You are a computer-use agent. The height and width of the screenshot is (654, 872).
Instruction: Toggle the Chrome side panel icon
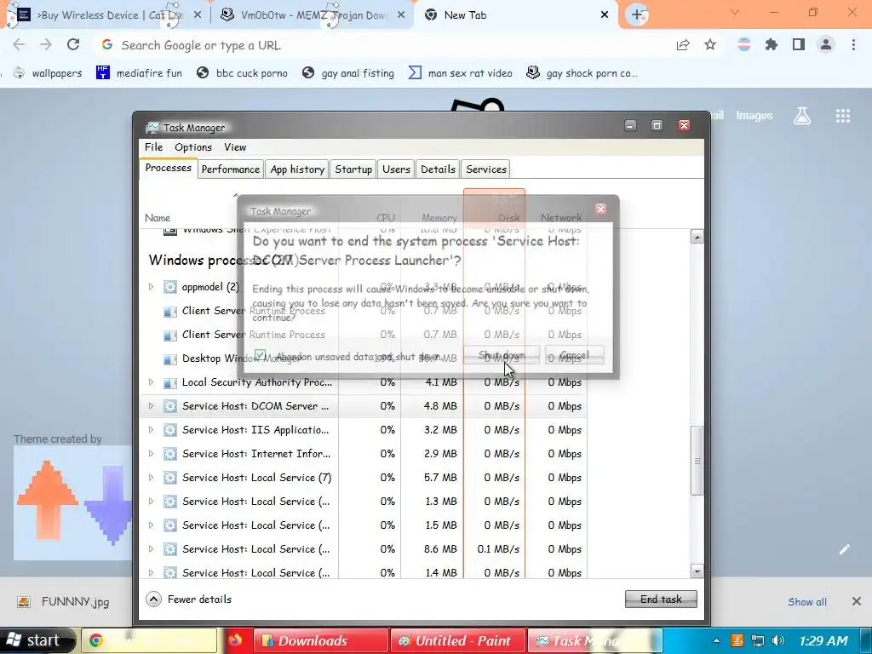799,44
